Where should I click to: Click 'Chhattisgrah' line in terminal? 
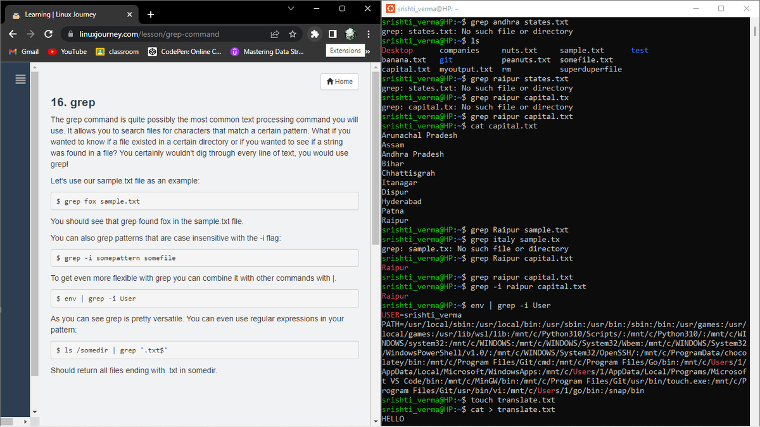point(408,173)
